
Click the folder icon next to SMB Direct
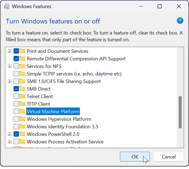click(x=22, y=89)
